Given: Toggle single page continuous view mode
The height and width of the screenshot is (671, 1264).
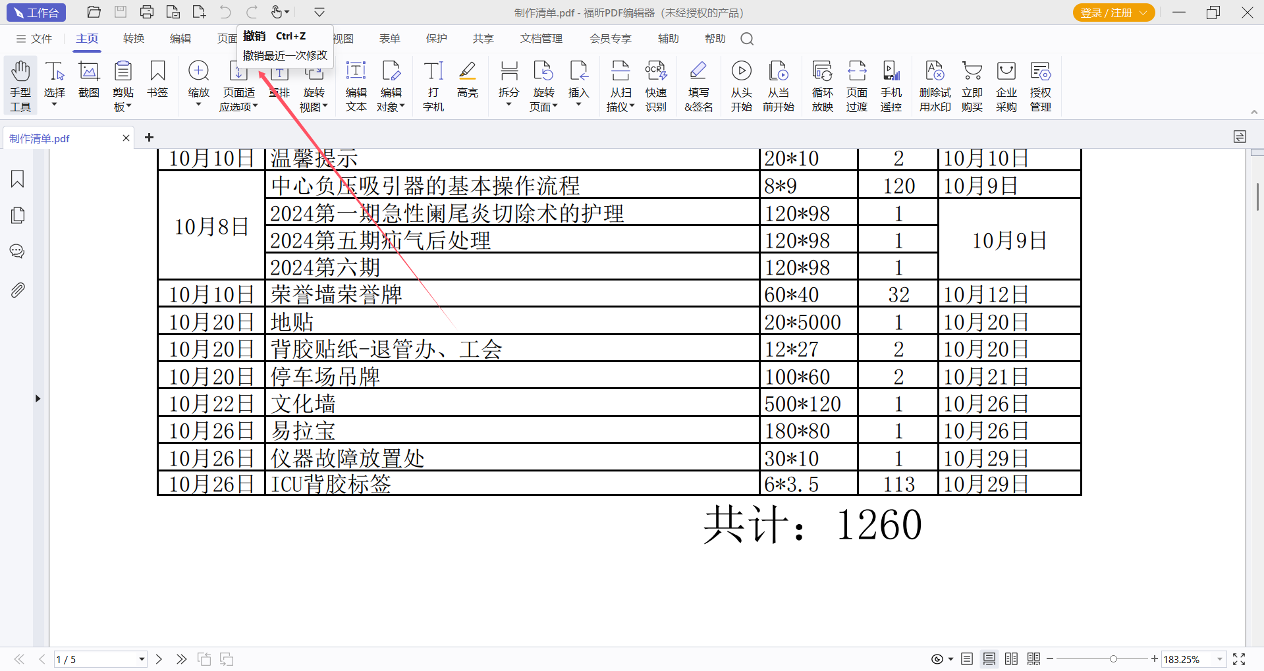Looking at the screenshot, I should (x=989, y=659).
